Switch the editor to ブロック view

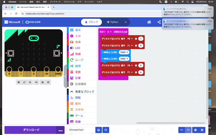(91, 22)
